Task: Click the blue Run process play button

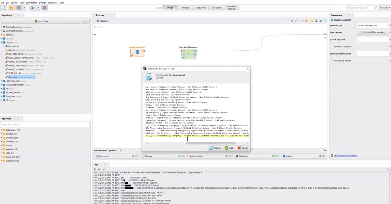Action: 33,8
